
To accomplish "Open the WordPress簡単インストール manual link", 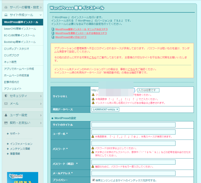I will click(81, 29).
